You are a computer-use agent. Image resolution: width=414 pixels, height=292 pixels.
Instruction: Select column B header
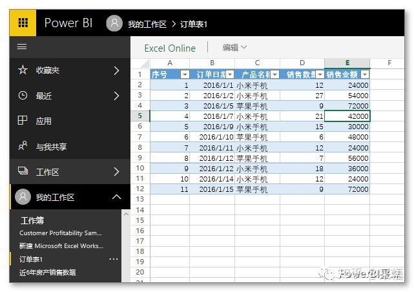212,63
